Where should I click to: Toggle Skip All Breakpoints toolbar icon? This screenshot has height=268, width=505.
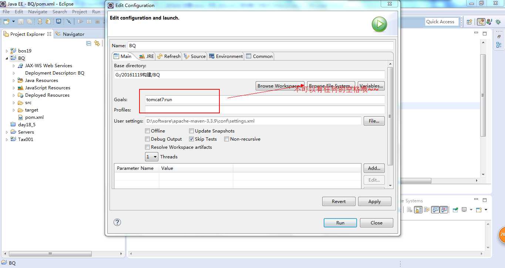(x=69, y=22)
